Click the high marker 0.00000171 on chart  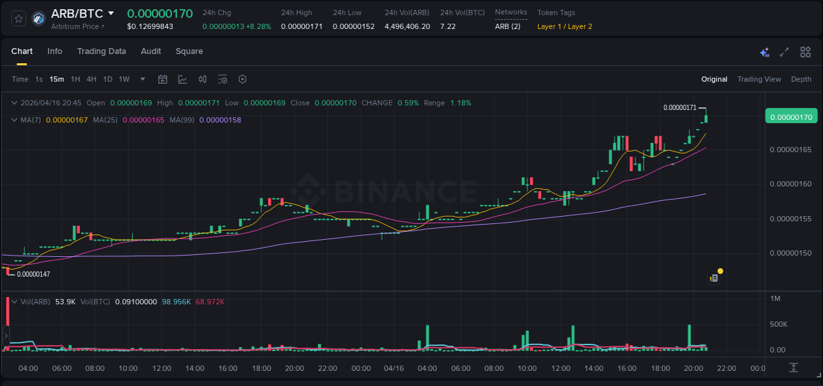(x=679, y=107)
